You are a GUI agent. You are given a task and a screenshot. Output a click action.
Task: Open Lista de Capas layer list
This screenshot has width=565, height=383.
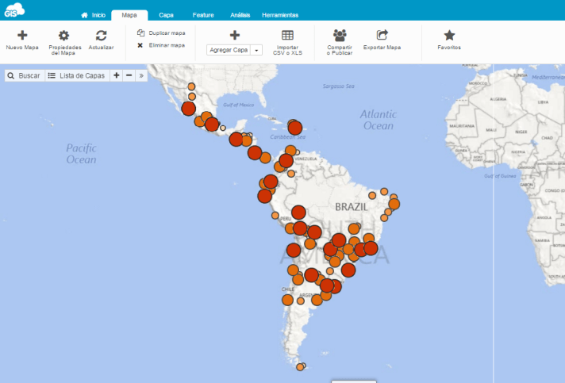click(77, 75)
